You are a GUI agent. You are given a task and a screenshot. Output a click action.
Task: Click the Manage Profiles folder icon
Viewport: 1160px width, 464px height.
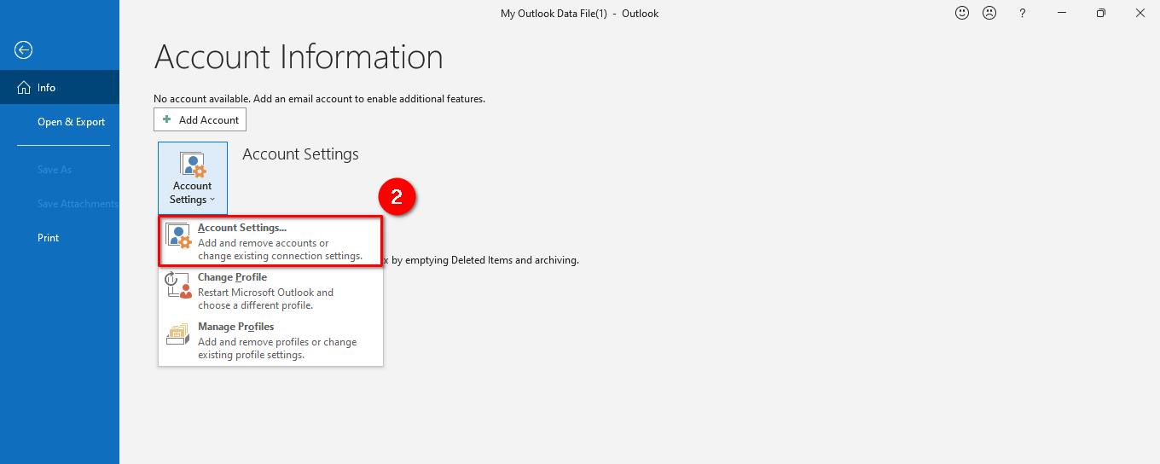(177, 333)
